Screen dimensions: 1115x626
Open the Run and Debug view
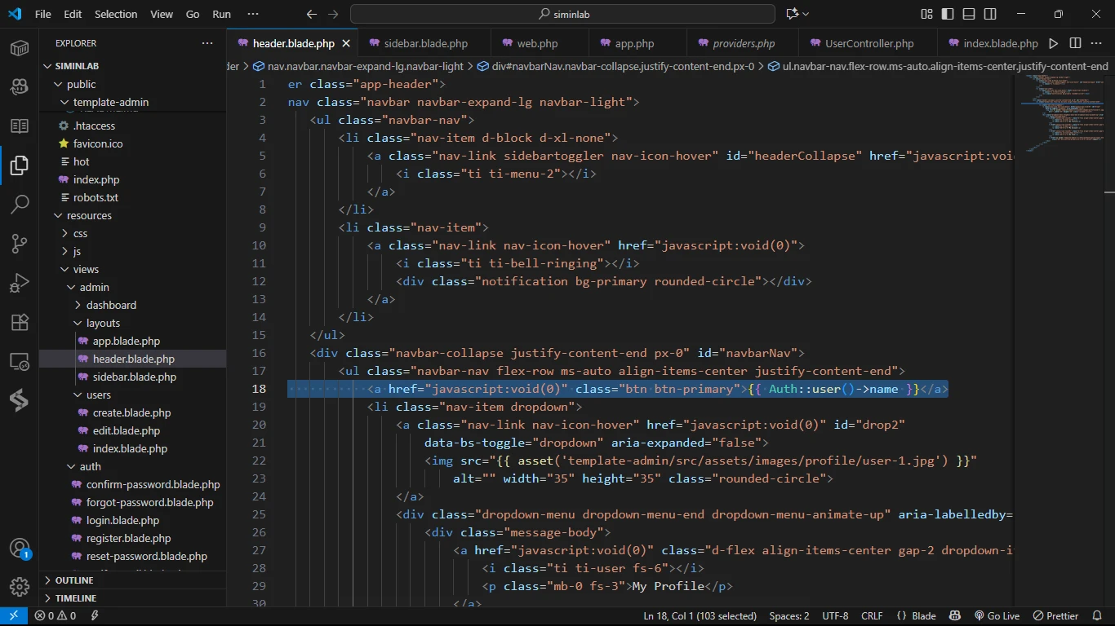tap(20, 283)
